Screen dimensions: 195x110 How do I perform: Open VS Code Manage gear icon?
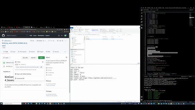point(142,100)
